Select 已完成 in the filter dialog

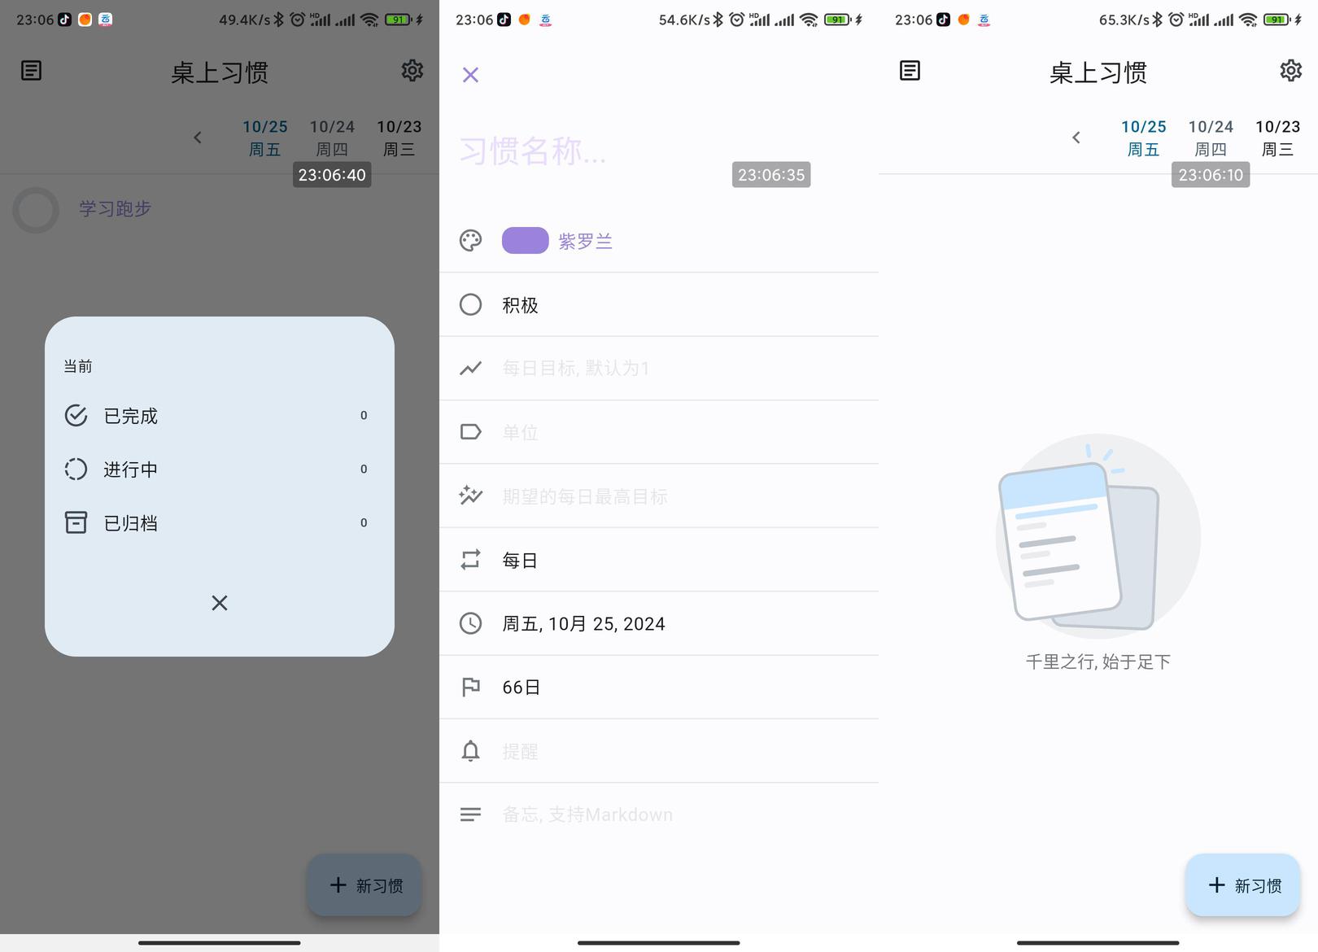pos(220,416)
